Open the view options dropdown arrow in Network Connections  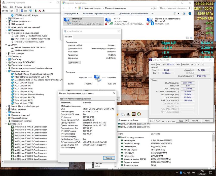coord(178,14)
